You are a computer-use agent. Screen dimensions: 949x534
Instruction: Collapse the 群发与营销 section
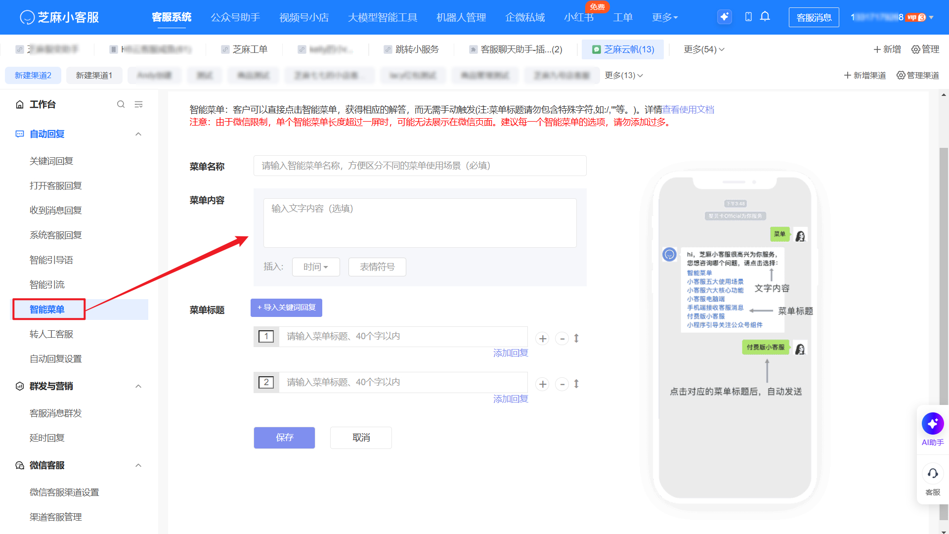click(x=138, y=386)
